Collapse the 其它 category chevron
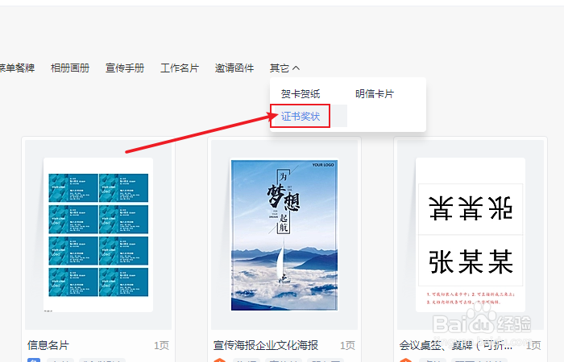 pos(296,68)
